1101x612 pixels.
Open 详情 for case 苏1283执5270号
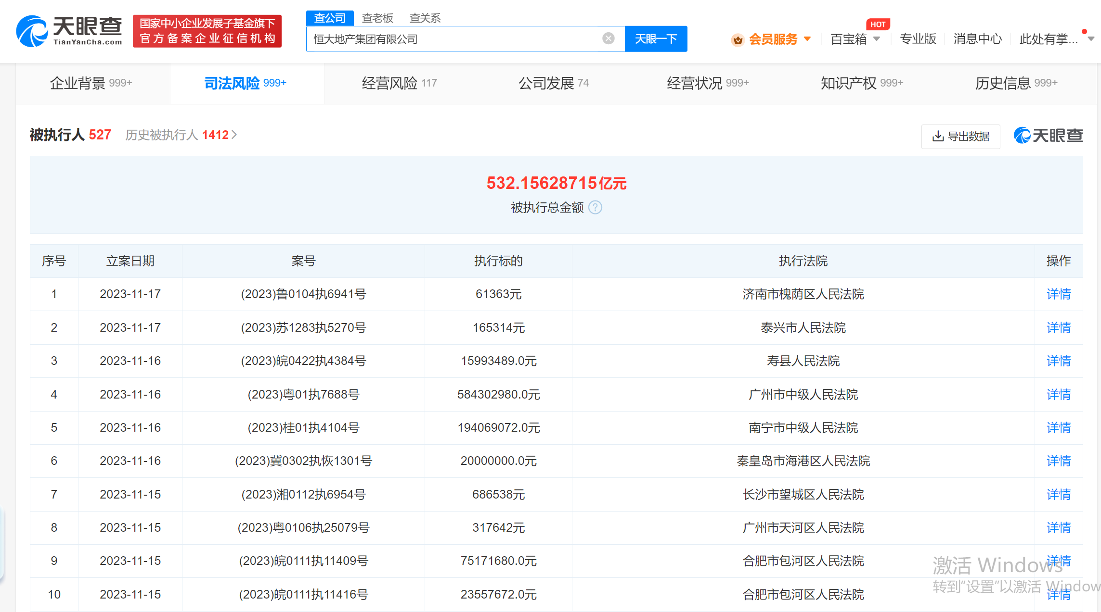tap(1059, 328)
